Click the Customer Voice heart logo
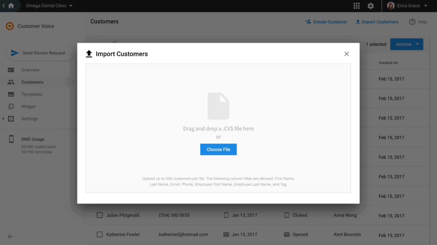 [10, 26]
